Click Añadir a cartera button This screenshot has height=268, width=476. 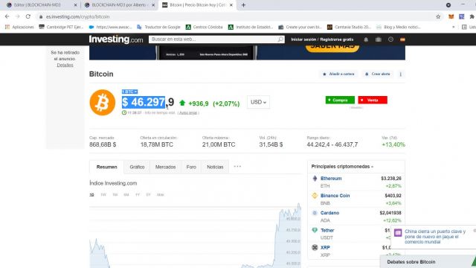[x=338, y=74]
